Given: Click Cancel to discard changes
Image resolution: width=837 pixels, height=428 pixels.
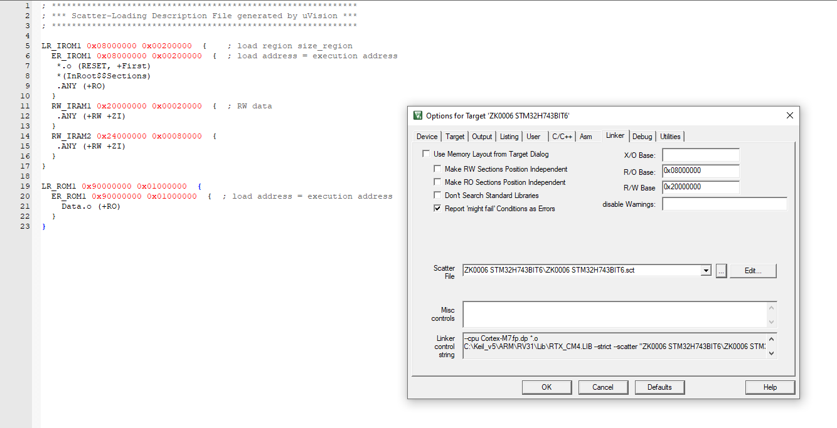Looking at the screenshot, I should (x=603, y=387).
